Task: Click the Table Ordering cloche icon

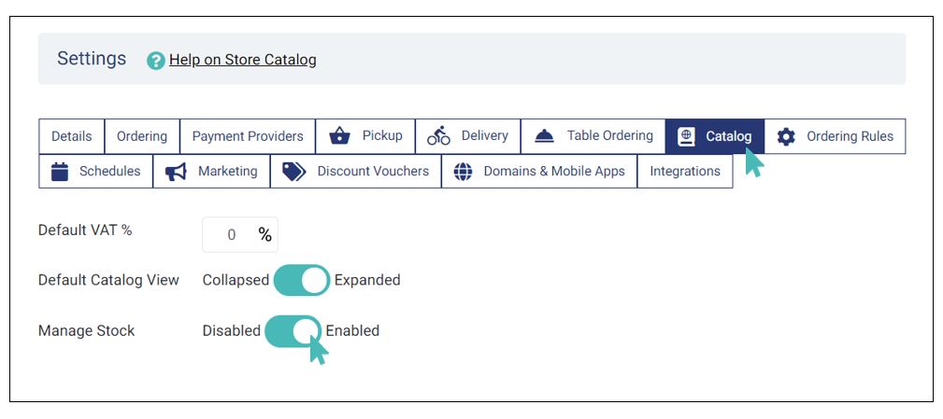Action: point(544,136)
